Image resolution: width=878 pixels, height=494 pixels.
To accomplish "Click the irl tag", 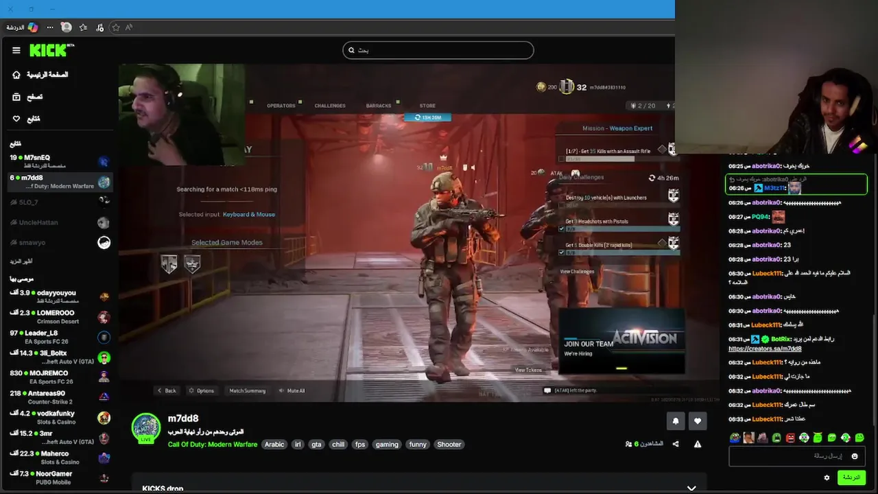I will click(x=298, y=445).
